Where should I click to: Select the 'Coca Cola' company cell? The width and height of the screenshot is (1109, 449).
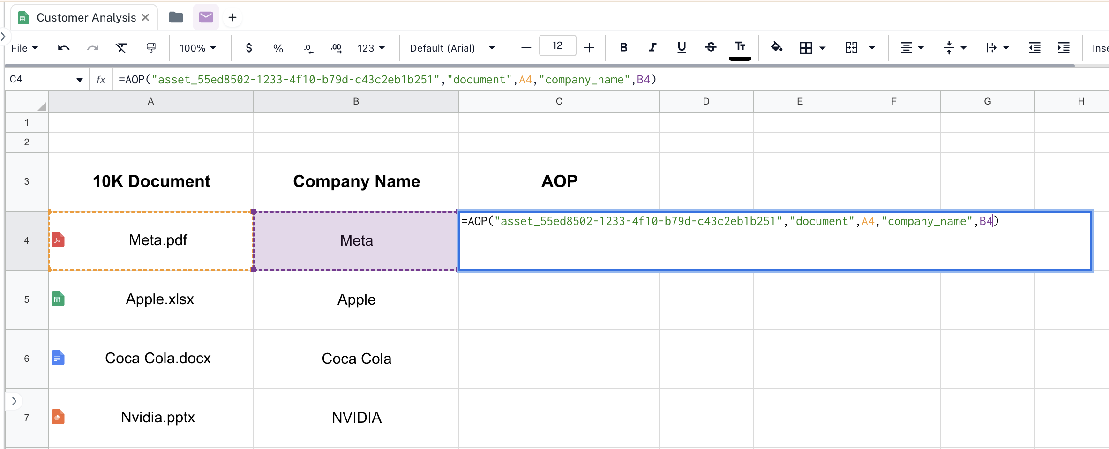coord(356,359)
